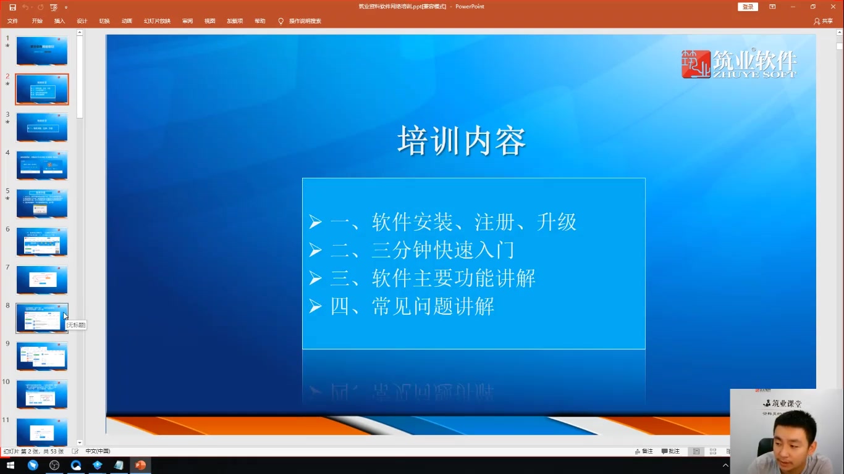This screenshot has width=844, height=474.
Task: Select slide 1 thumbnail in the slide panel
Action: [x=42, y=51]
